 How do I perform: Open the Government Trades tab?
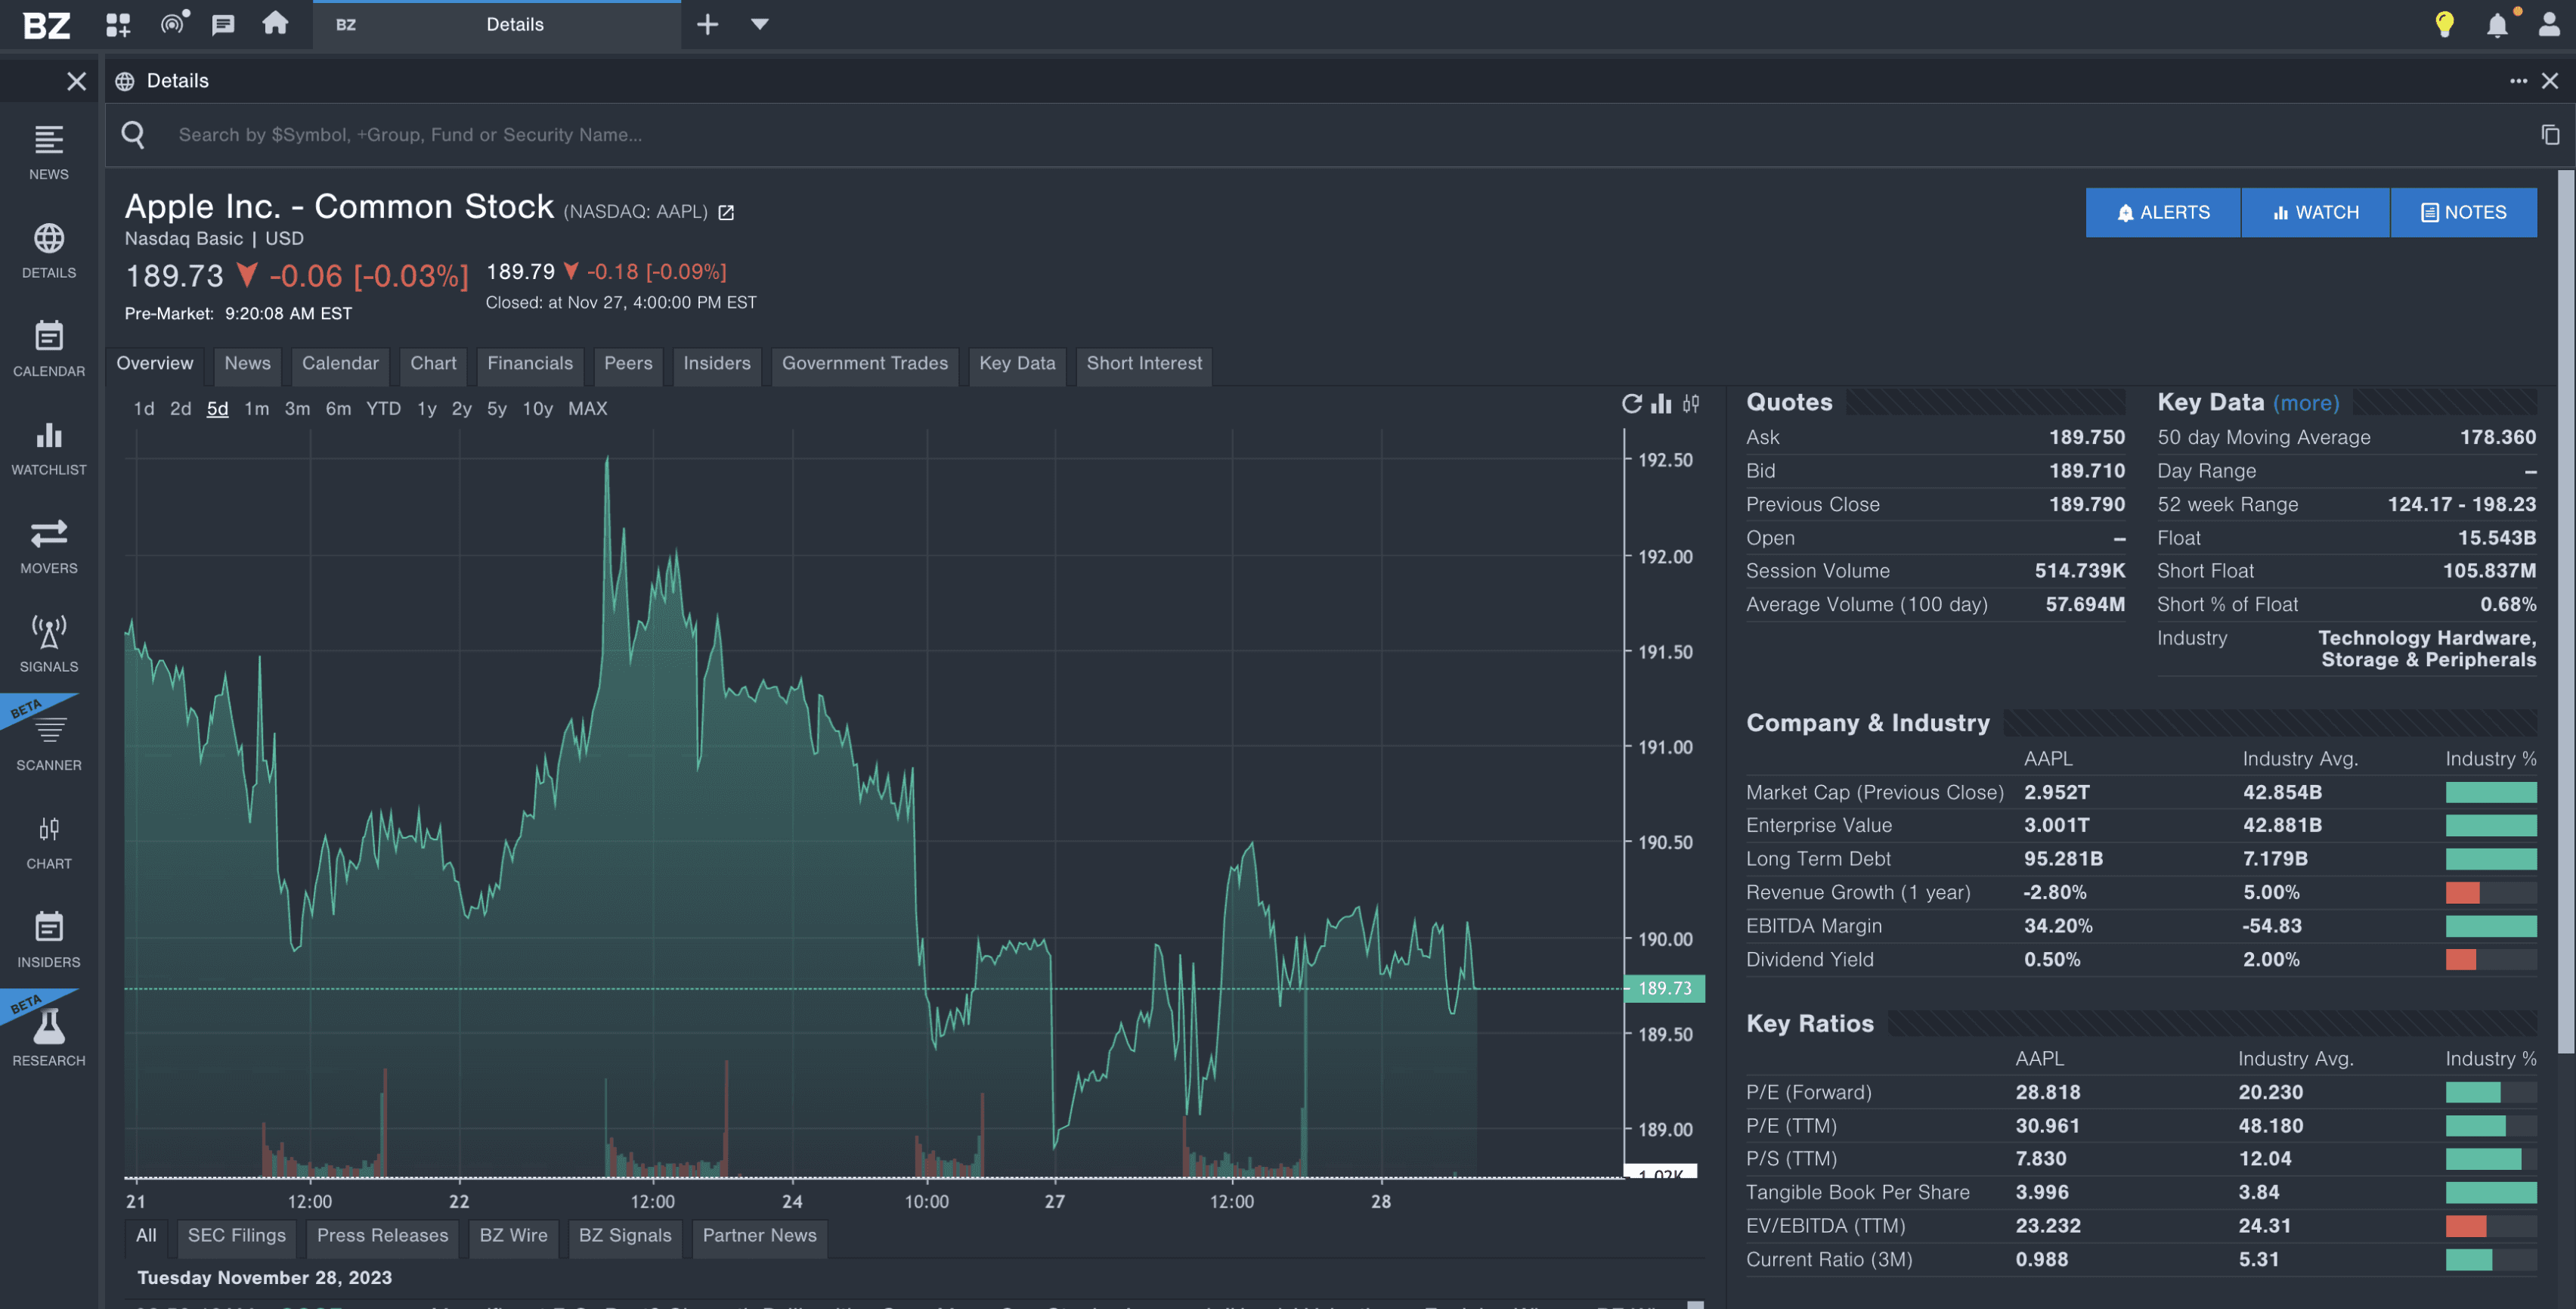[864, 363]
